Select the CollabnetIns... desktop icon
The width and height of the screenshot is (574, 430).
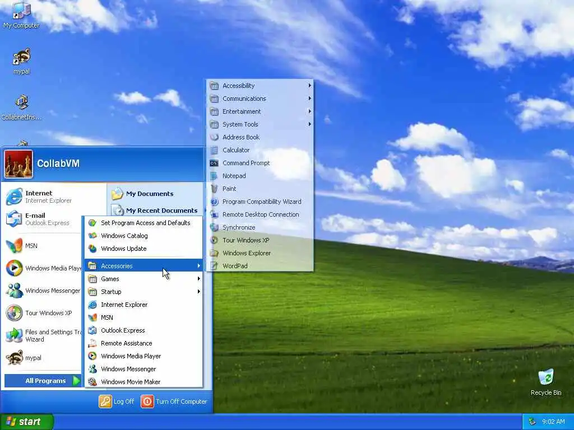21,107
